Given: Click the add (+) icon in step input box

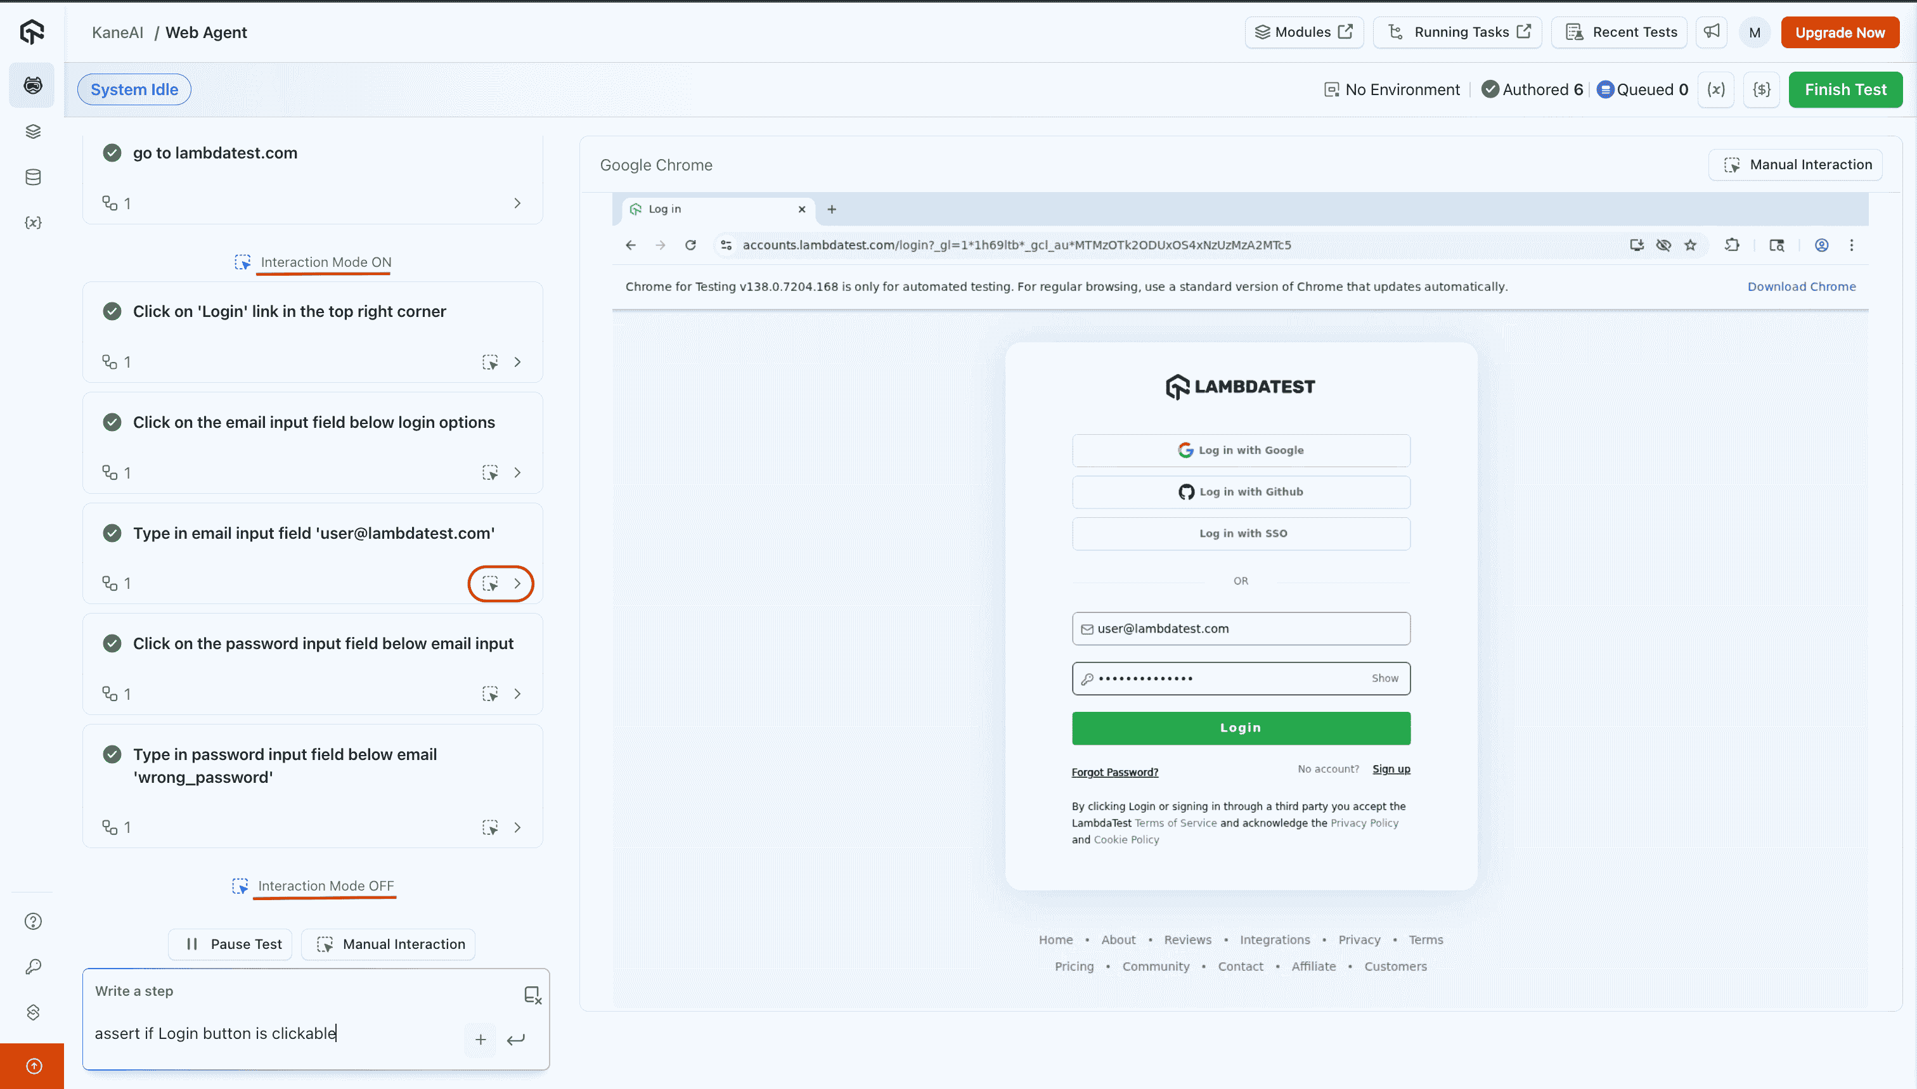Looking at the screenshot, I should coord(480,1040).
